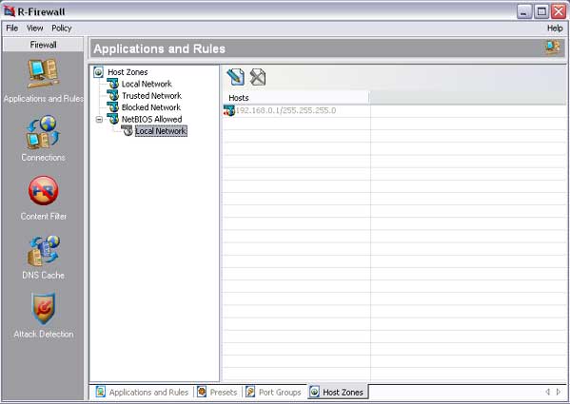Maximize the R-Firewall window
This screenshot has width=570, height=404.
(541, 11)
